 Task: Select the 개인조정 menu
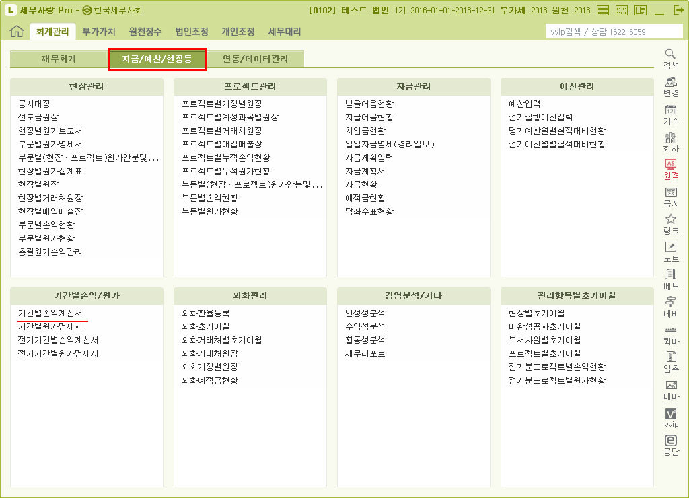238,32
